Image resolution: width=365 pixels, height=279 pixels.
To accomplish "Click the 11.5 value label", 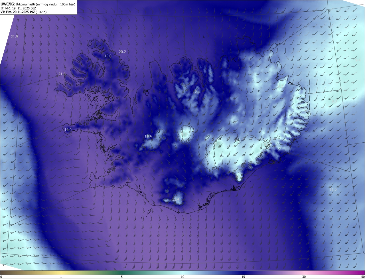I will coord(333,189).
